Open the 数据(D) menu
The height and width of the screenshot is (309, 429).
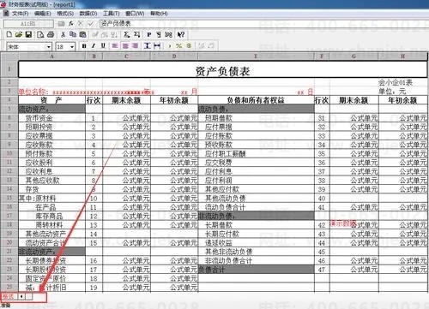[x=88, y=14]
